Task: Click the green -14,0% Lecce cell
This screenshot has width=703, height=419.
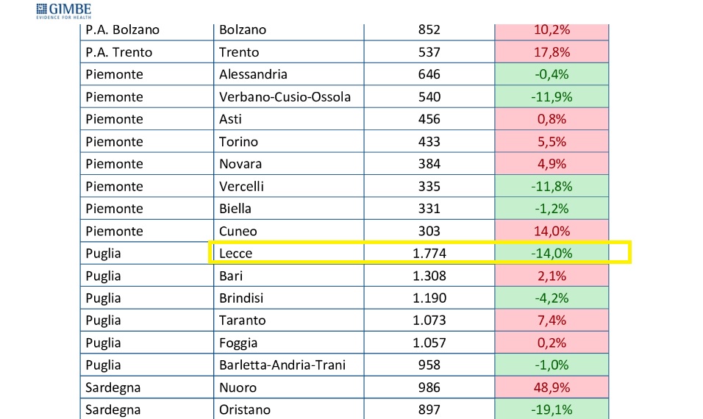Action: [x=552, y=254]
